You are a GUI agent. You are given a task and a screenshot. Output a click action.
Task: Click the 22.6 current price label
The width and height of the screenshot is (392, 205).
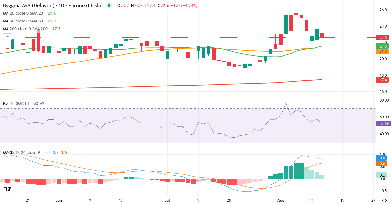click(382, 37)
